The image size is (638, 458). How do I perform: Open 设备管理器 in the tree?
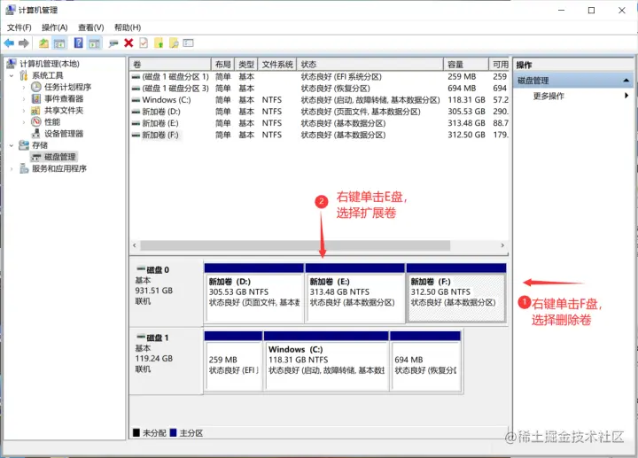[64, 134]
